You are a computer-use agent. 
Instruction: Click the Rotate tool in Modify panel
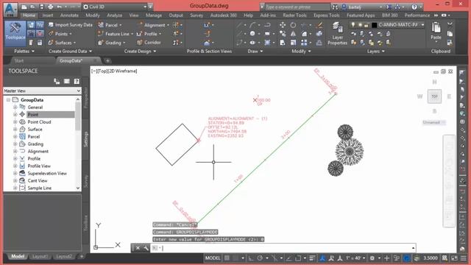[x=293, y=25]
